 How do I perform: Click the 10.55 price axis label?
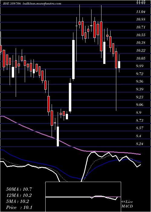point(141,35)
